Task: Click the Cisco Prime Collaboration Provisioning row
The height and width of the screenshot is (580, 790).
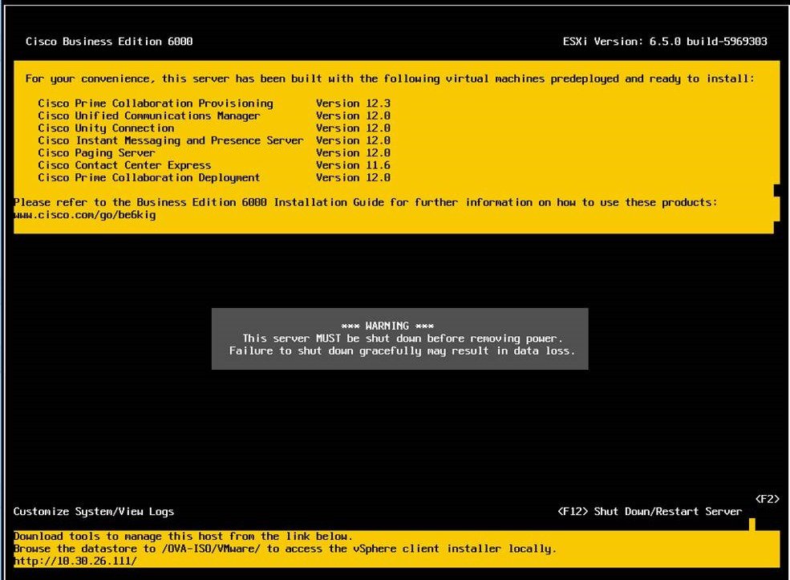Action: (x=214, y=103)
